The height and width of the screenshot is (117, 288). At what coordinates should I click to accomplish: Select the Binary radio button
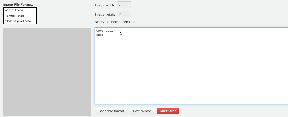(x=108, y=22)
